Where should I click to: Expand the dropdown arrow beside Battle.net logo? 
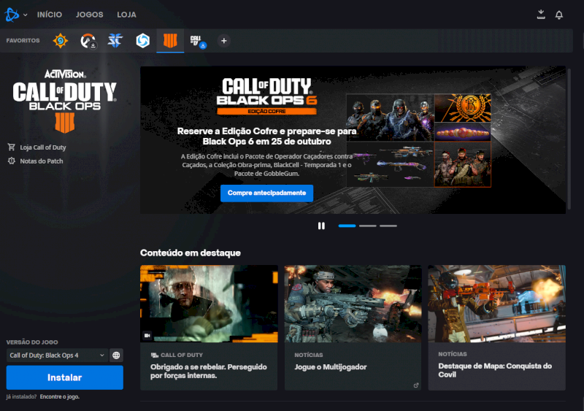click(26, 15)
